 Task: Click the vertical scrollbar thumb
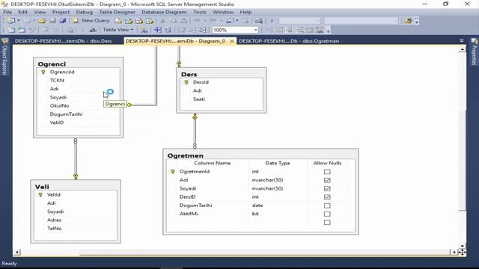463,160
